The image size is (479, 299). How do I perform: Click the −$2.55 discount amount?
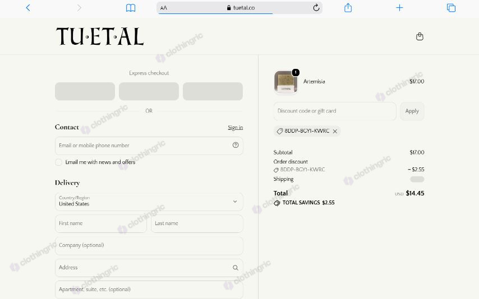pos(416,169)
